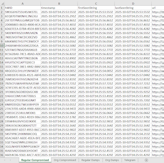The width and height of the screenshot is (164, 163).
Task: Click timestamp column value ending 52.777Z
Action: point(59,50)
